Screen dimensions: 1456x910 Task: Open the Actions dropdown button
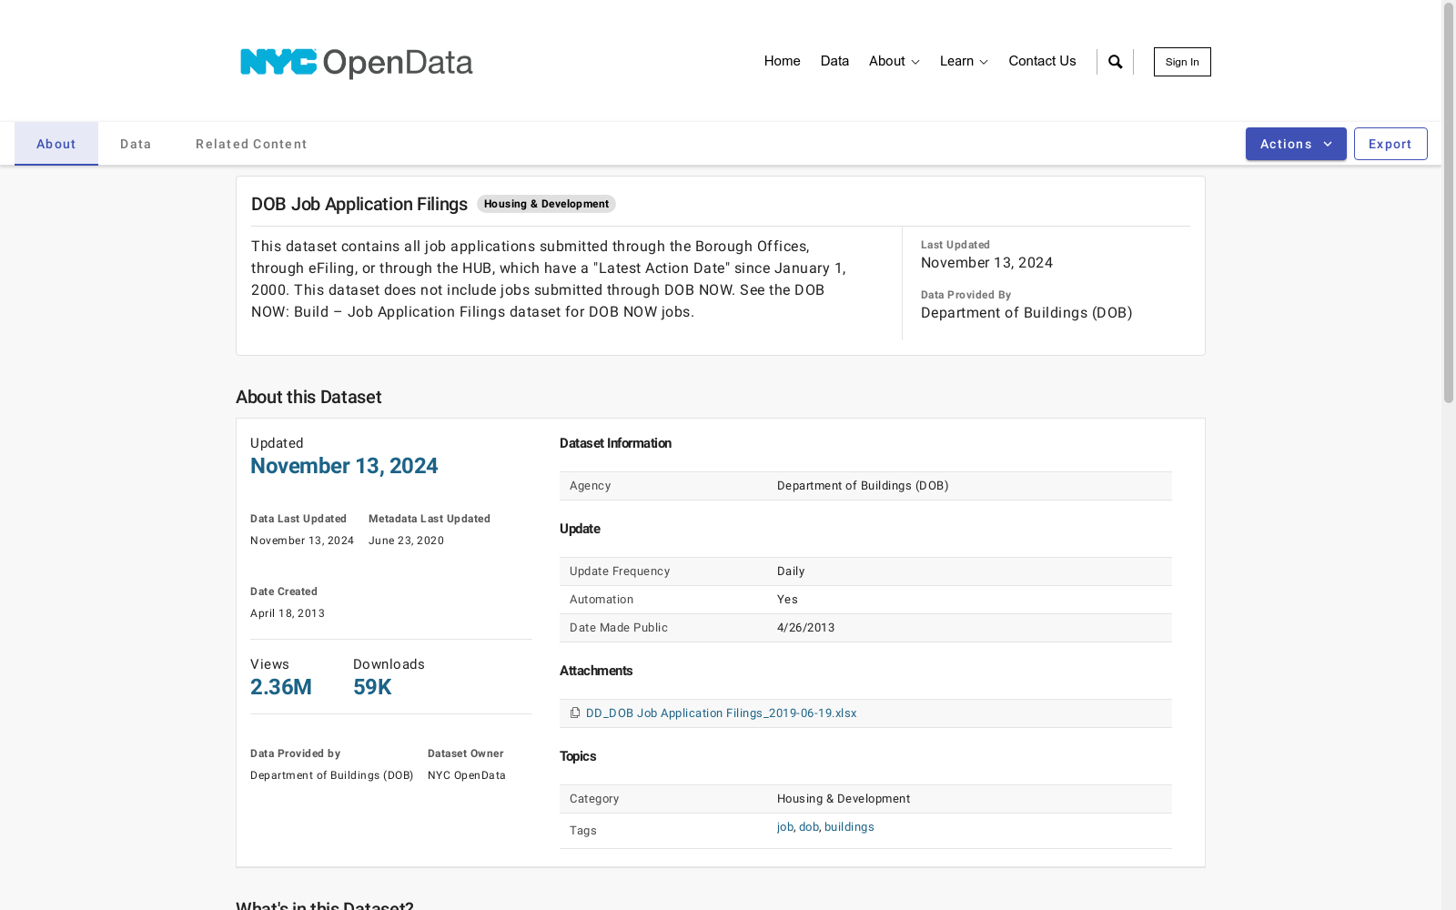1296,144
